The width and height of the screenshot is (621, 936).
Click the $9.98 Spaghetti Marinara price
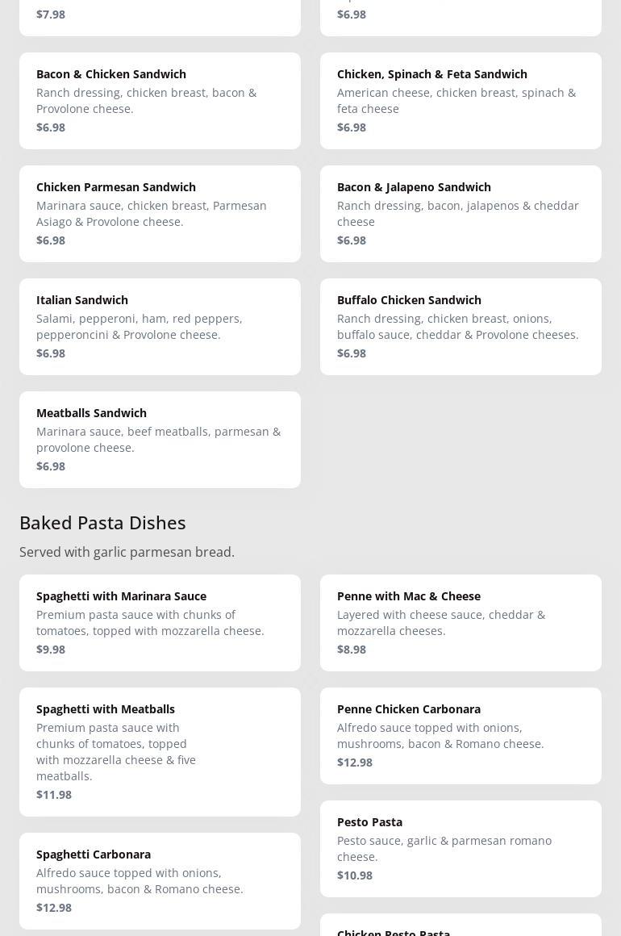[51, 649]
